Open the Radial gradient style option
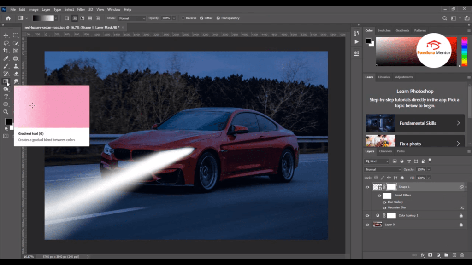Image resolution: width=472 pixels, height=265 pixels. coord(75,18)
